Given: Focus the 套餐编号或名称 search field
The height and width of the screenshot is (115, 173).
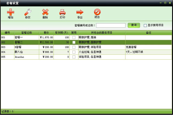Looking at the screenshot, I should pyautogui.click(x=111, y=25).
